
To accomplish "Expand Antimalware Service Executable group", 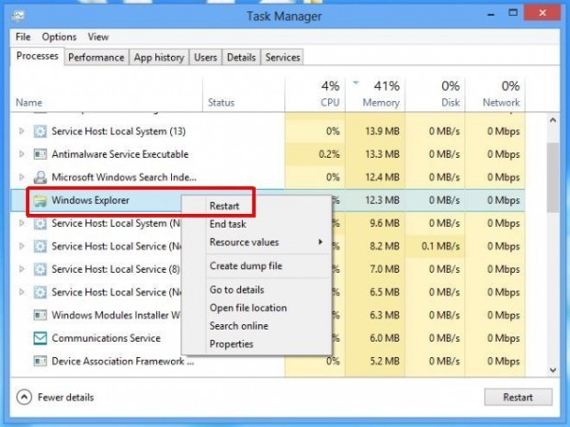I will point(21,154).
